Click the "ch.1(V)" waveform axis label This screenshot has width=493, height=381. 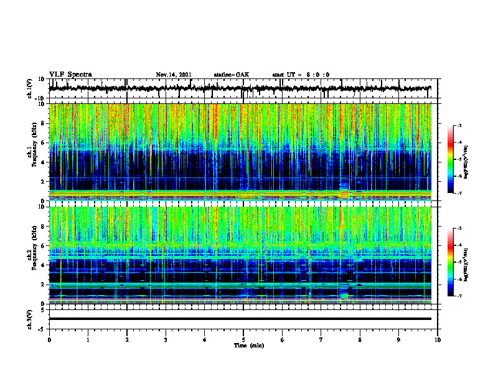(29, 88)
